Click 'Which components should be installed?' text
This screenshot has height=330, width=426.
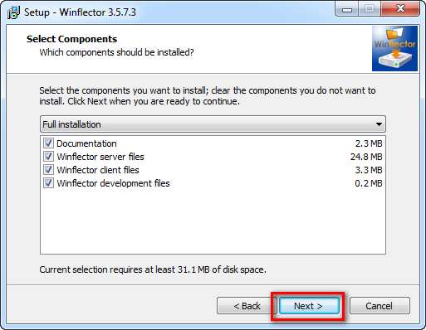pyautogui.click(x=116, y=52)
